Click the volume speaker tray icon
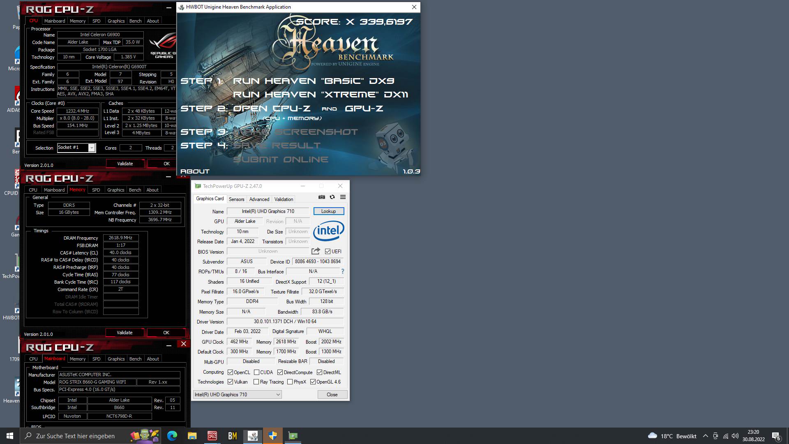This screenshot has width=789, height=444. [735, 436]
